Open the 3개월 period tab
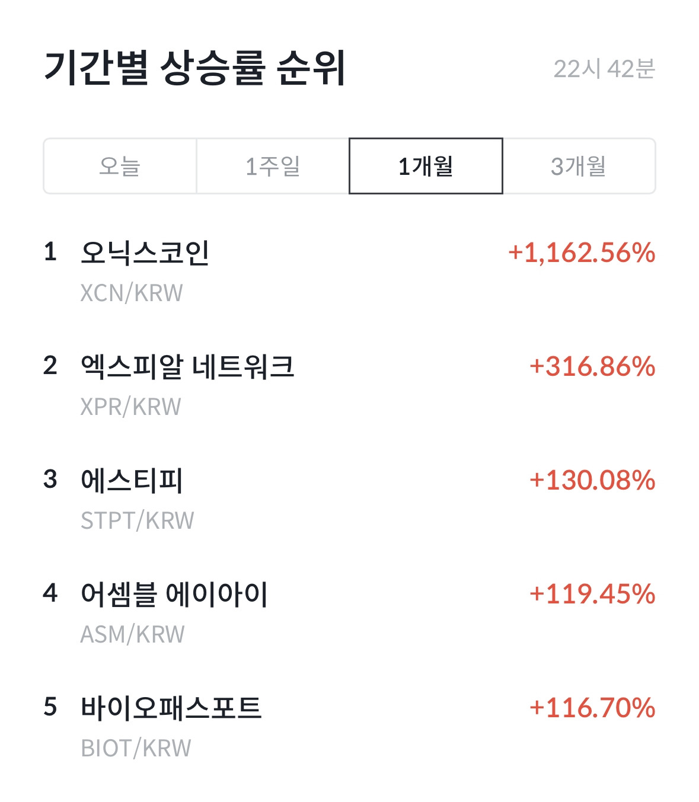 [x=579, y=166]
